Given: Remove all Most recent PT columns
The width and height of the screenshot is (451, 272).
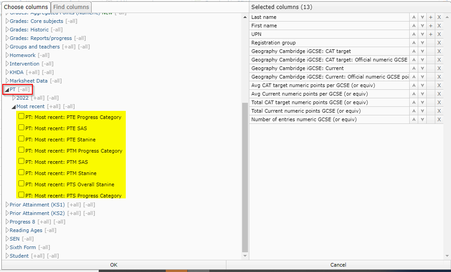Looking at the screenshot, I should pyautogui.click(x=69, y=106).
